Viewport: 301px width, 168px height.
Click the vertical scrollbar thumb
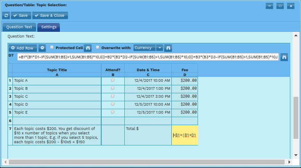pyautogui.click(x=296, y=118)
